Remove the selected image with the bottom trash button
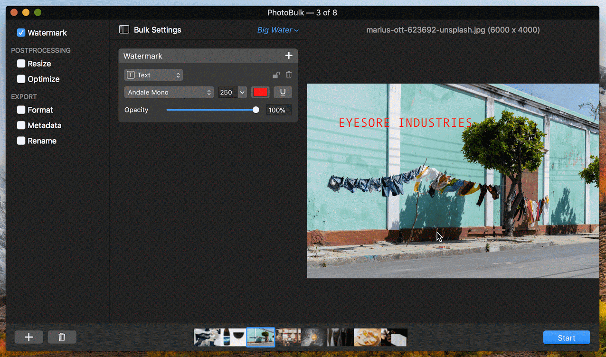The height and width of the screenshot is (357, 606). tap(62, 337)
